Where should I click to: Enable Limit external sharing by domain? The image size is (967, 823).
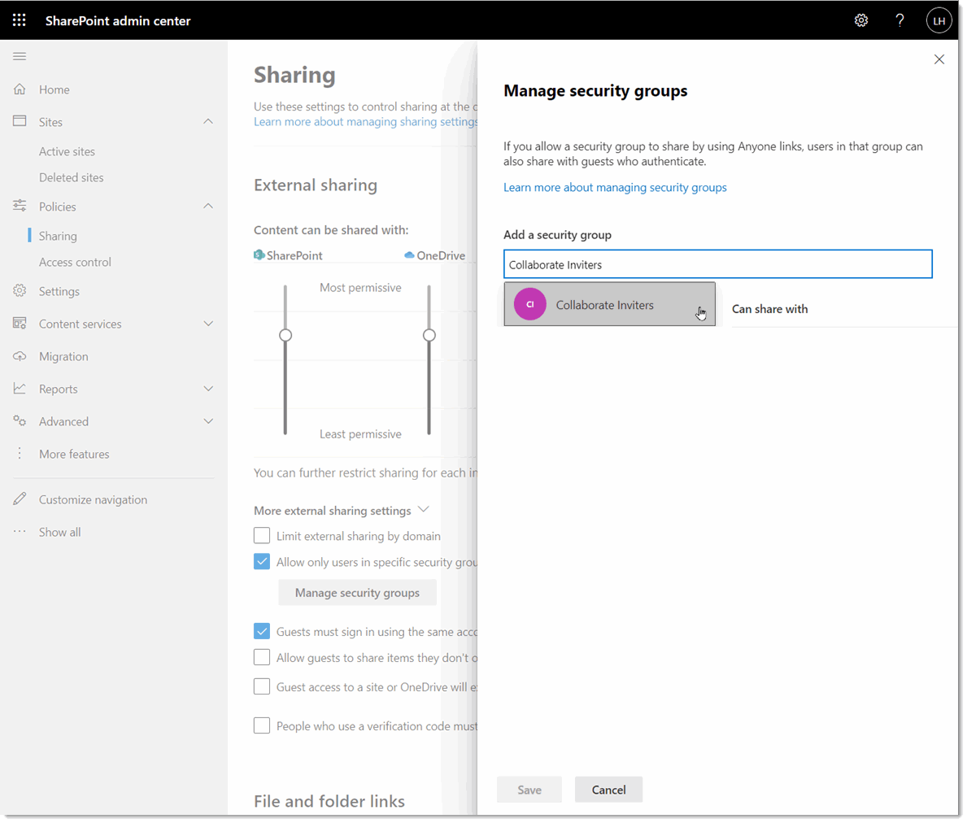[x=262, y=535]
